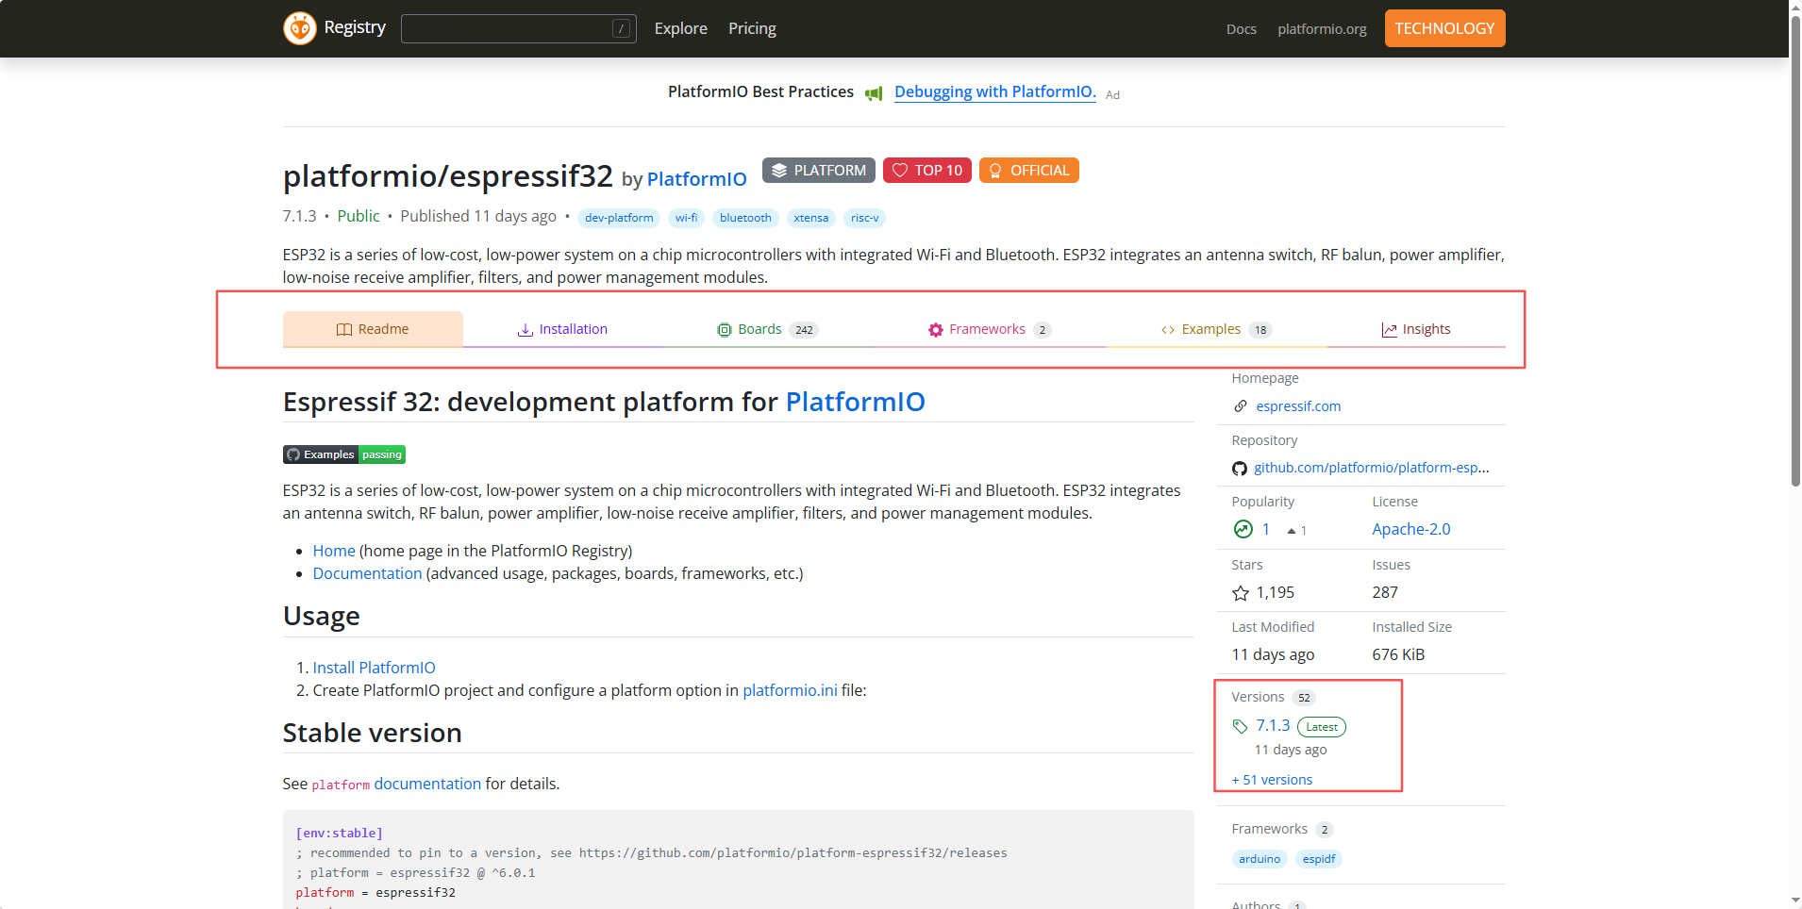Click the star icon beside 1,195

coord(1241,593)
